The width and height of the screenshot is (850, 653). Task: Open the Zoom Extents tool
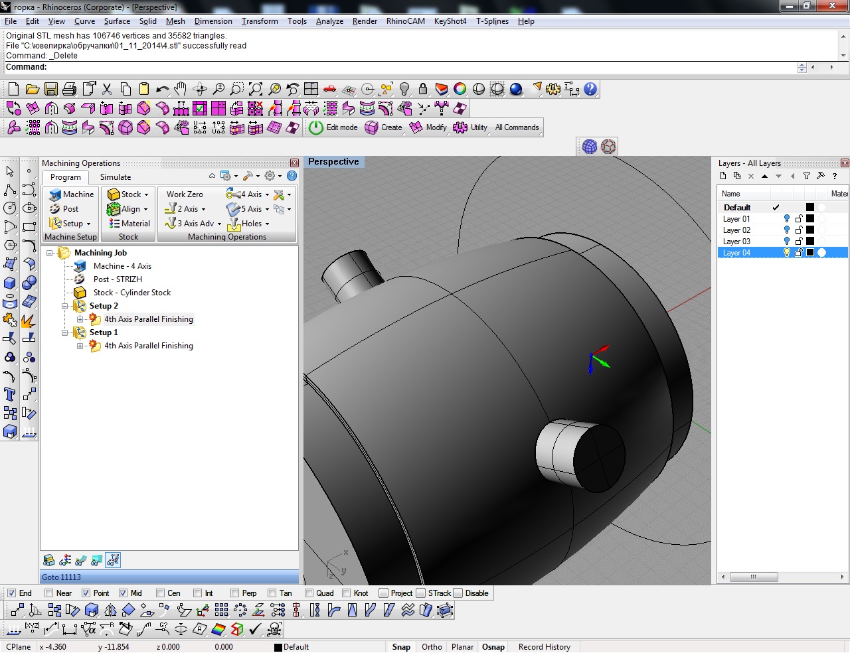(256, 89)
